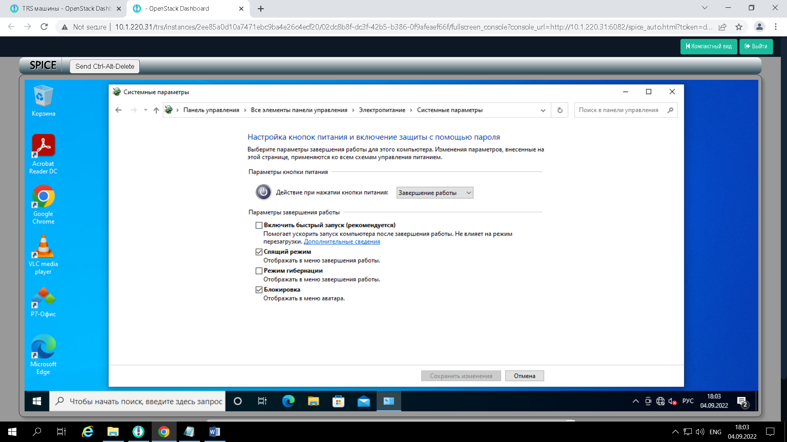
Task: Open Microsoft Edge desktop shortcut
Action: click(43, 355)
